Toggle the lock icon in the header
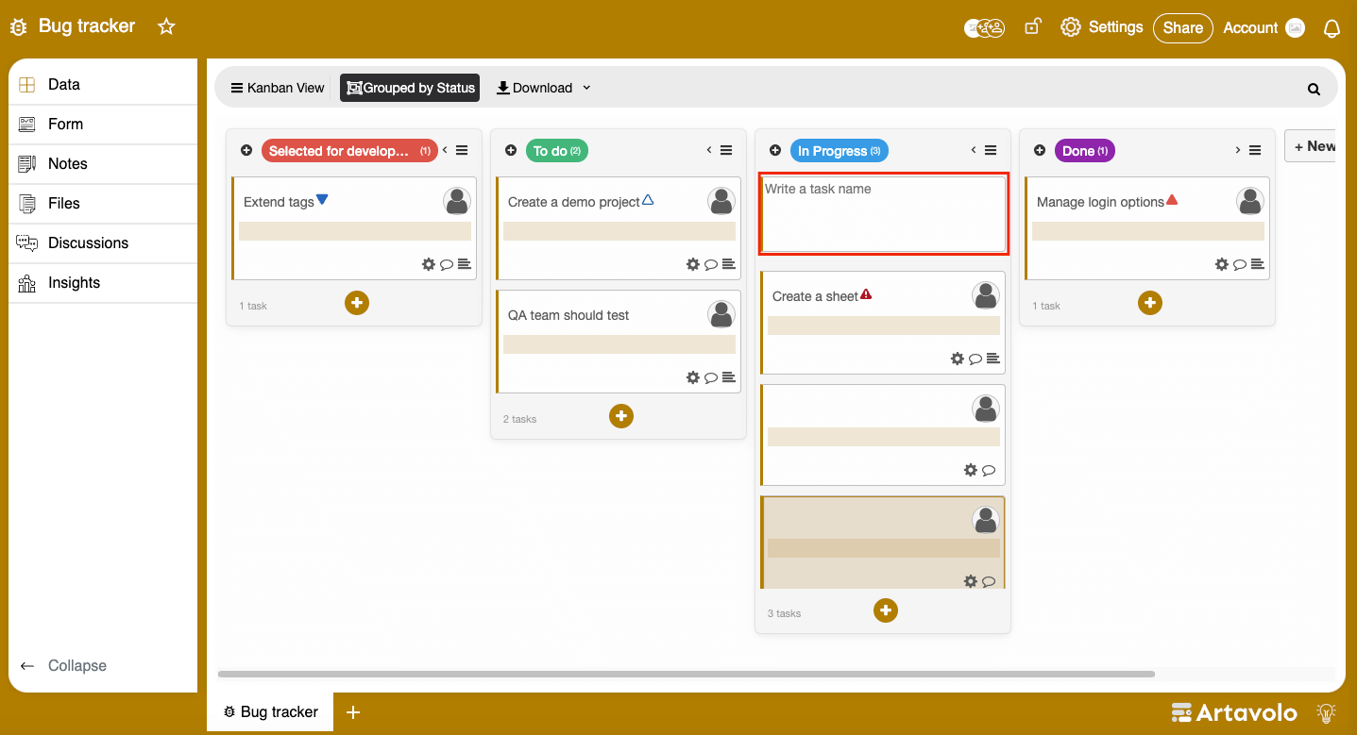This screenshot has height=735, width=1357. 1032,26
